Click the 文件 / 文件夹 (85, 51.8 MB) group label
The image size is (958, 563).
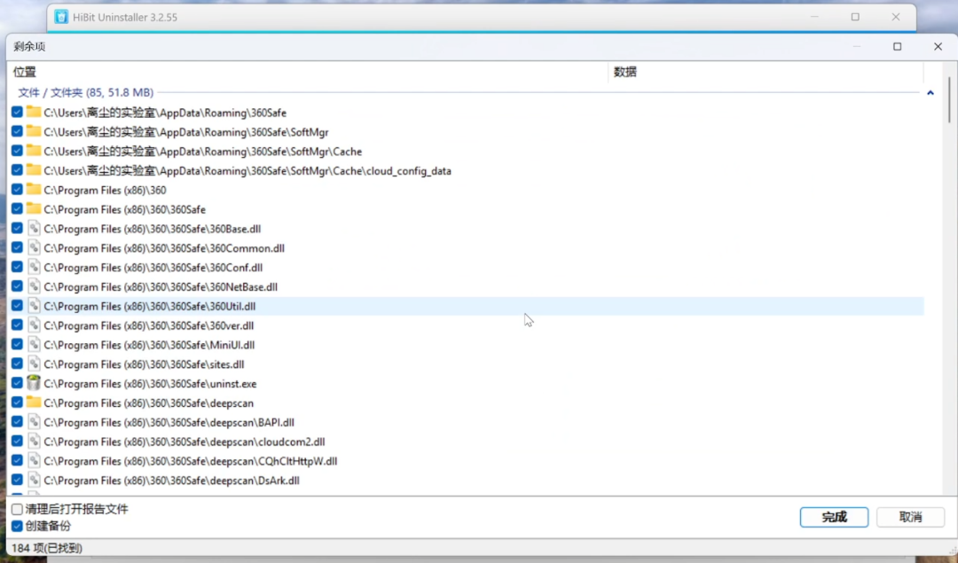click(85, 93)
